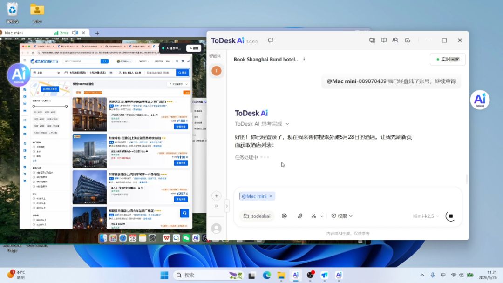Remove the @Mac mini tag
Screen dimensions: 503x283
coord(271,196)
